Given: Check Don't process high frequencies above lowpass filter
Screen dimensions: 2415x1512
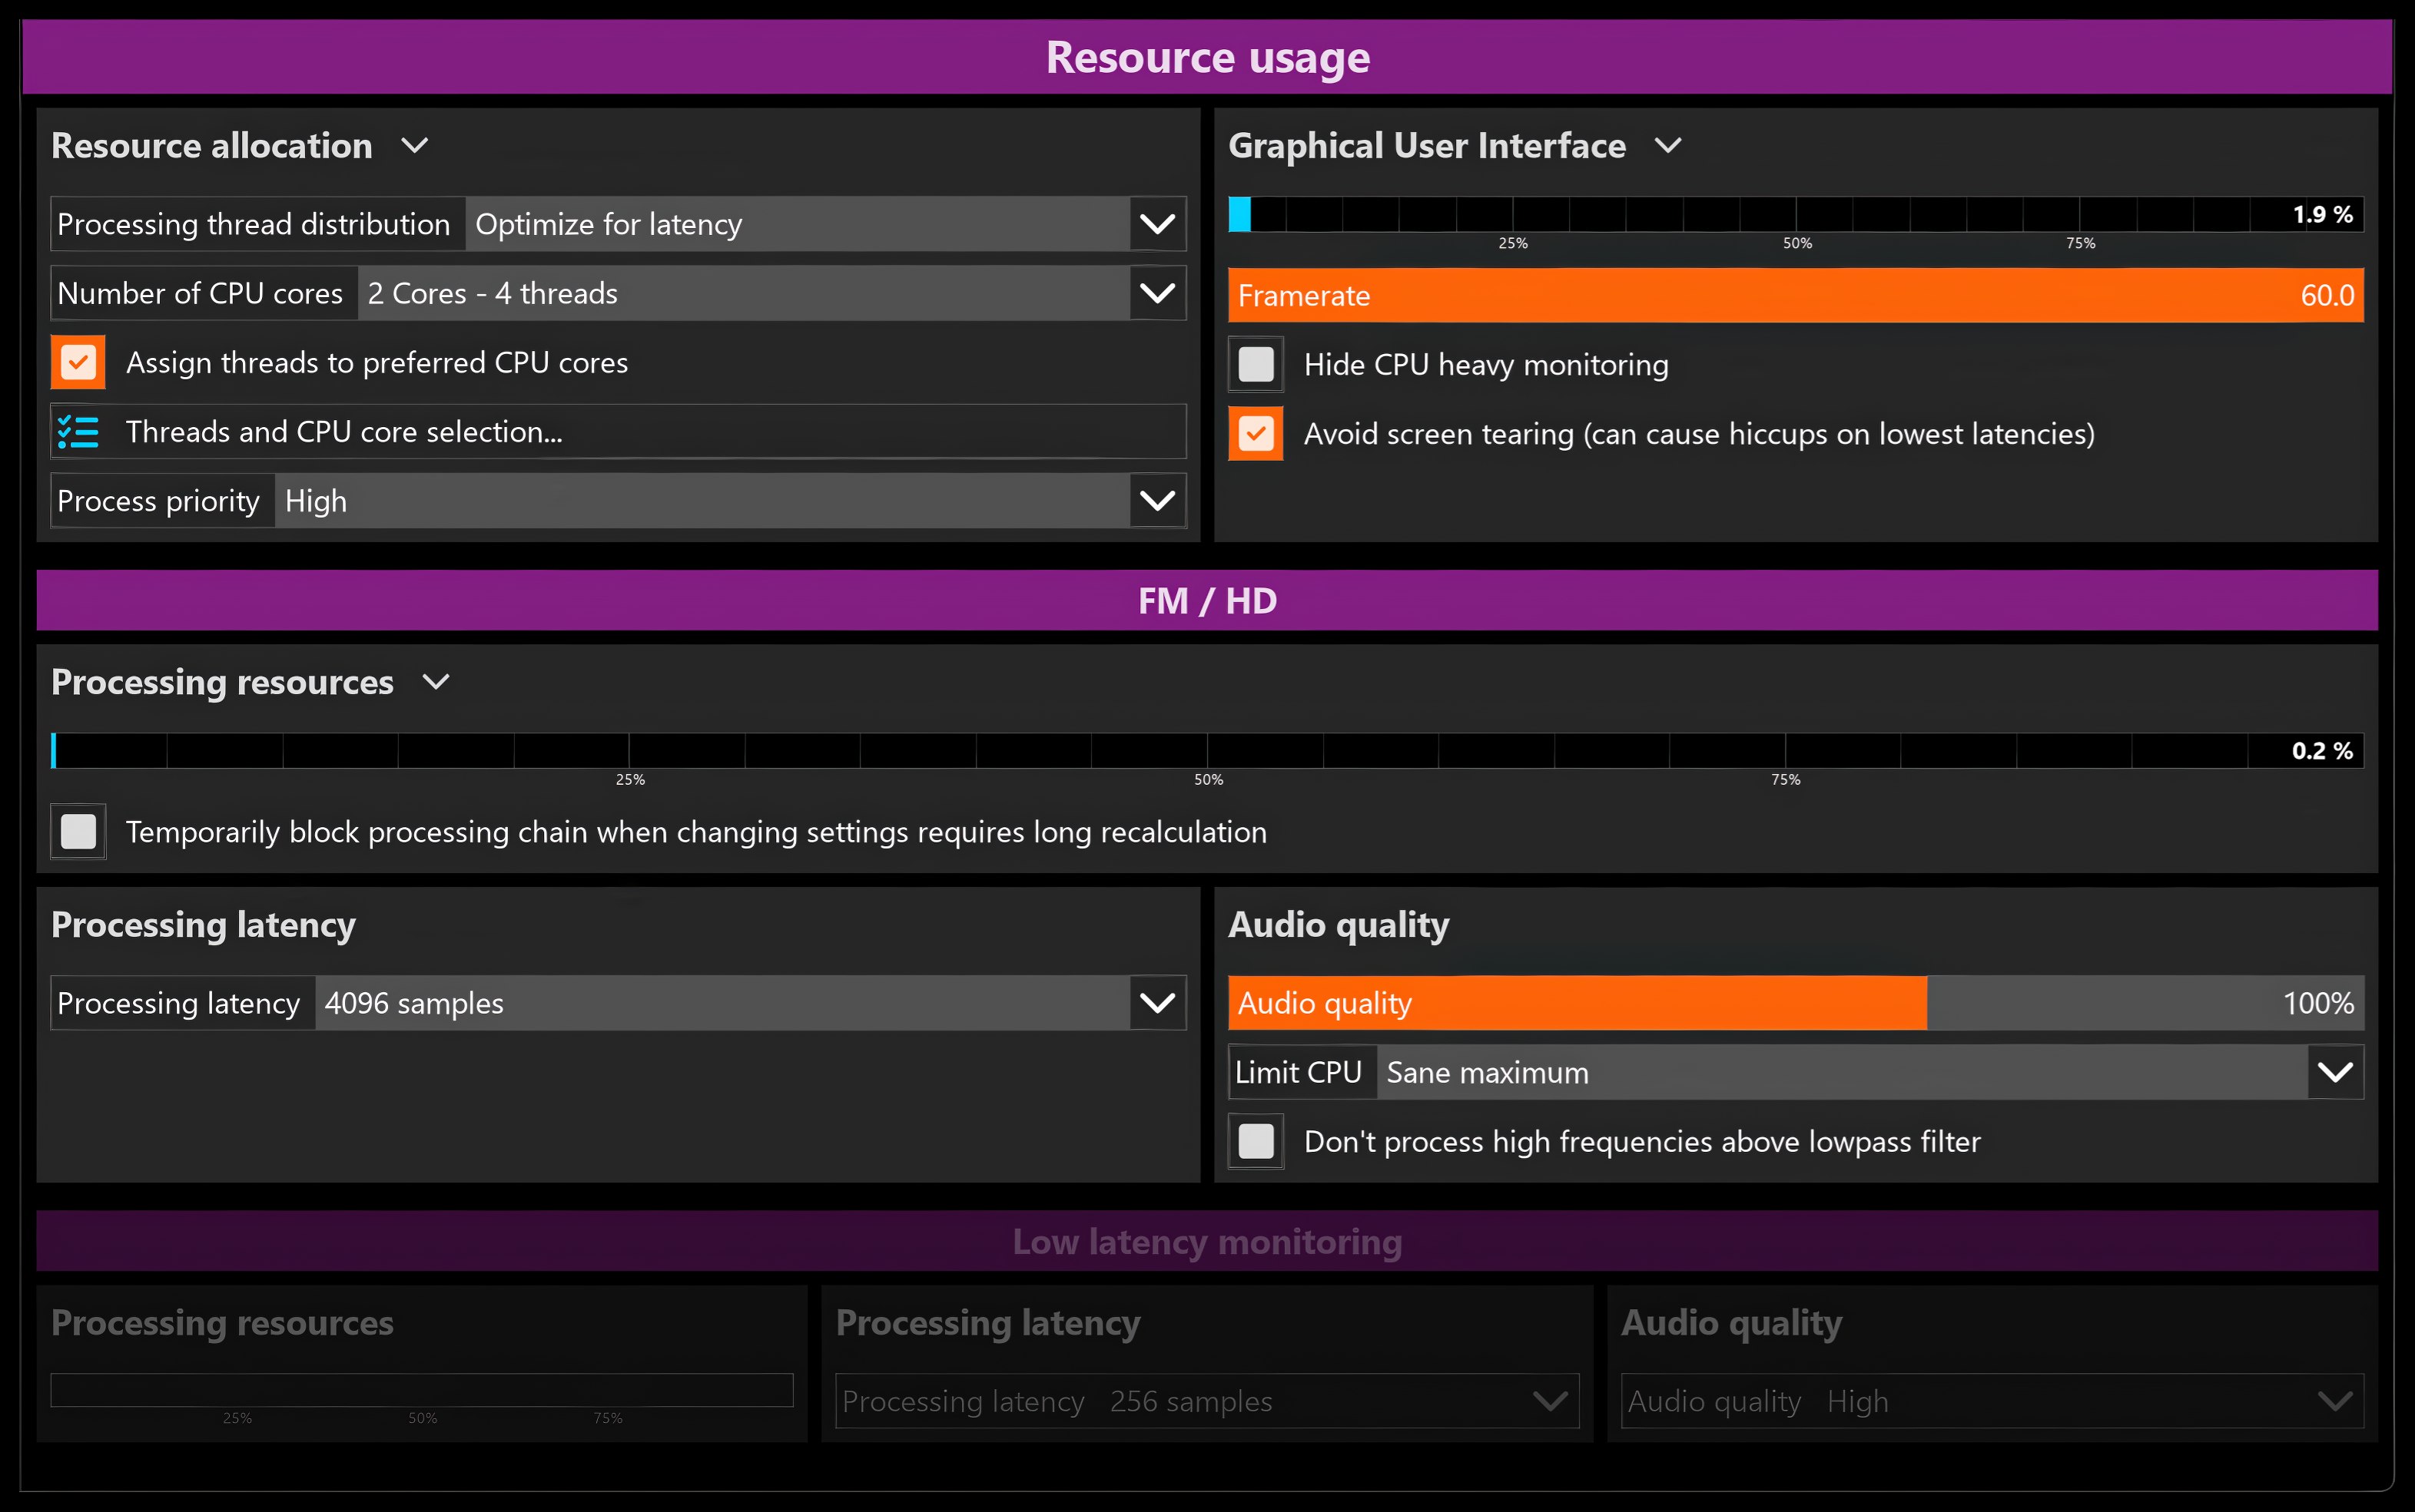Looking at the screenshot, I should click(1256, 1141).
